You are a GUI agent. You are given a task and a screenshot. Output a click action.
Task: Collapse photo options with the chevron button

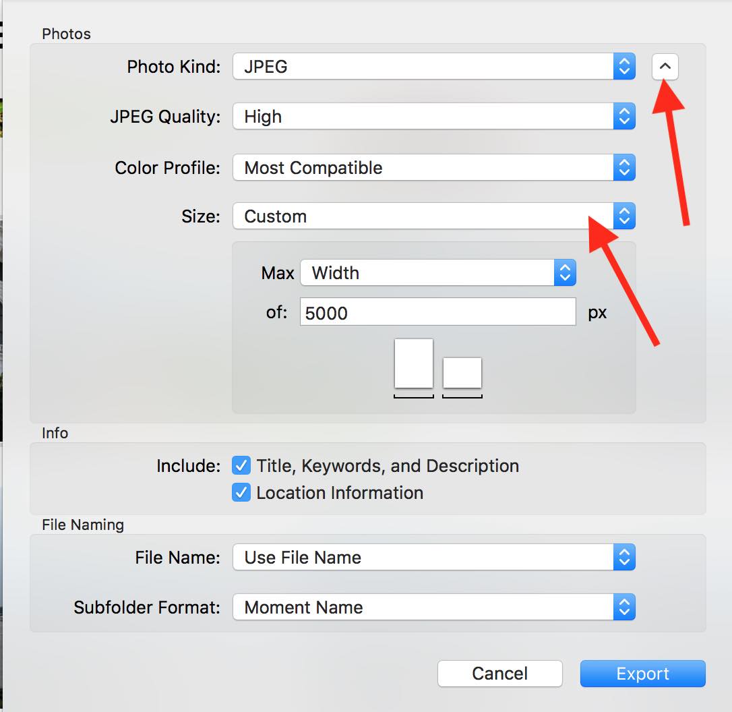665,67
